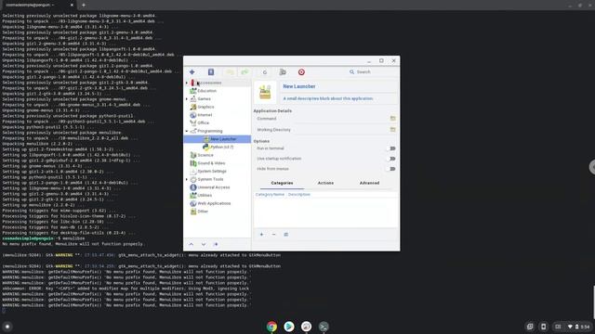
Task: Select the New Launcher tree entry
Action: click(217, 139)
